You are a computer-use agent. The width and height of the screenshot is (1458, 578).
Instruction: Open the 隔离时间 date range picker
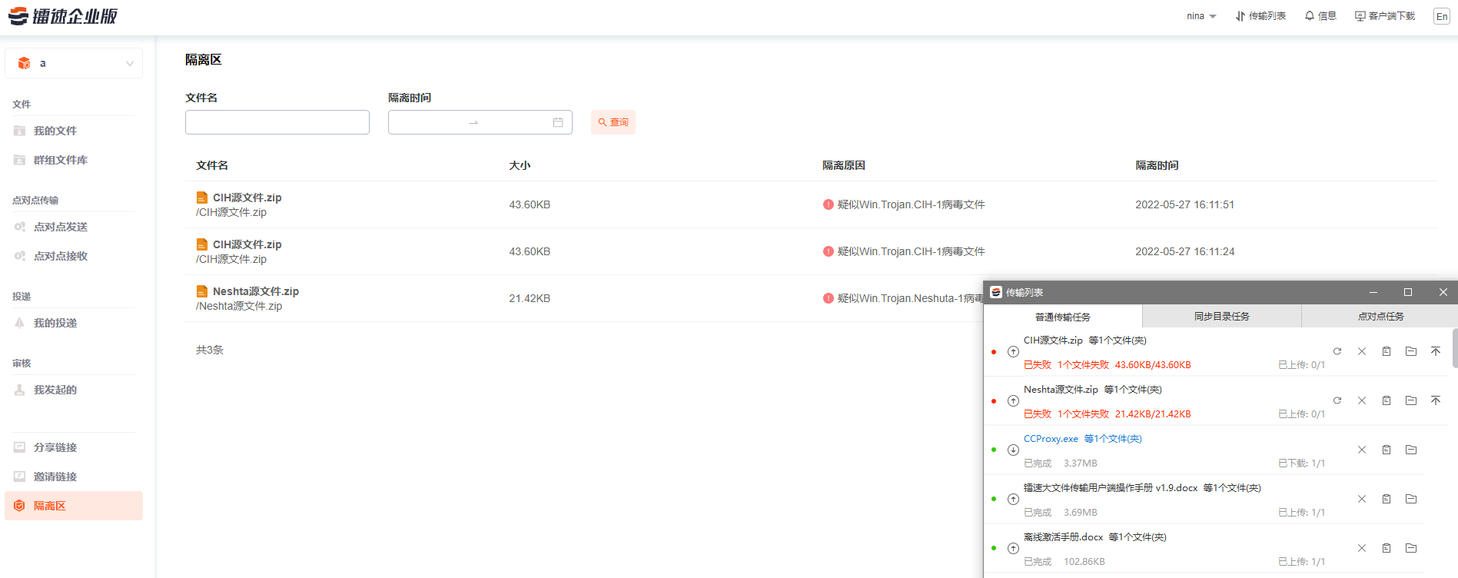[480, 122]
